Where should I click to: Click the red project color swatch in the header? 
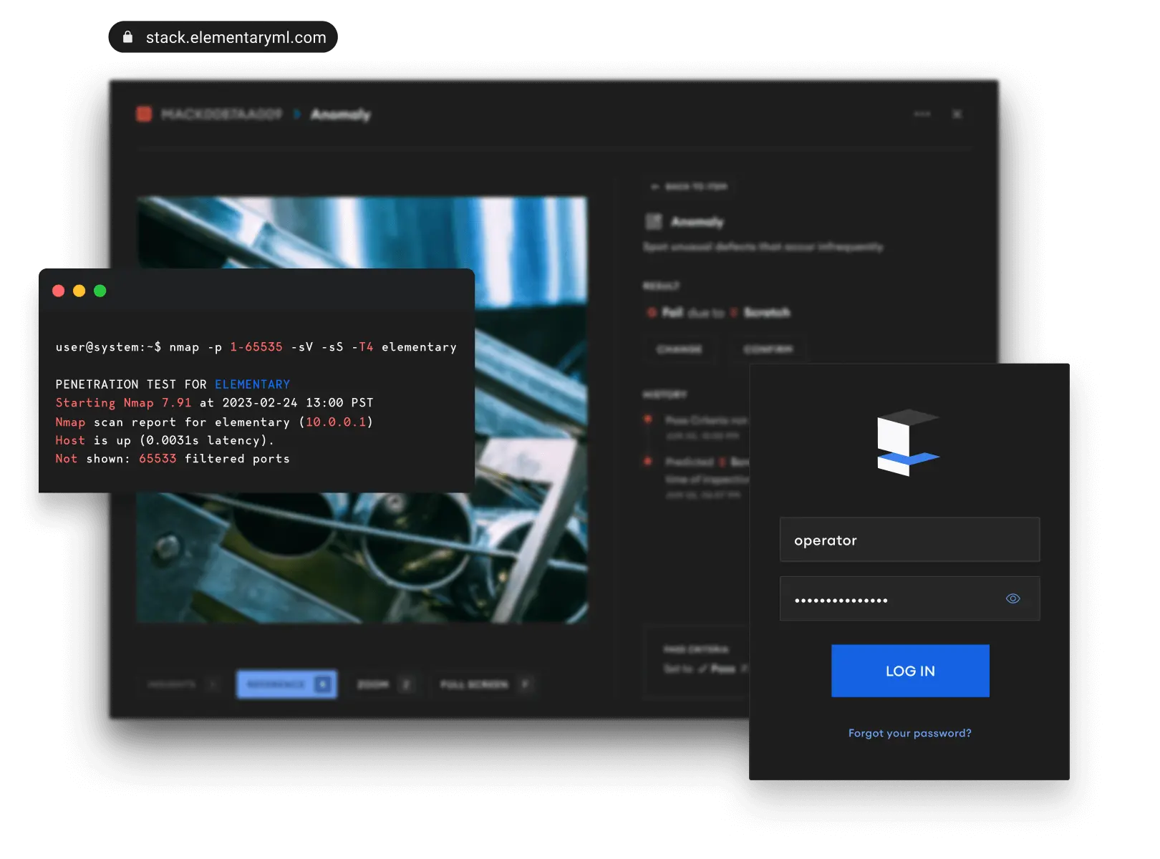pos(145,113)
